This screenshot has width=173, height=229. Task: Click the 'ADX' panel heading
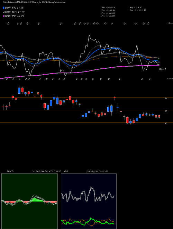(x=66, y=171)
